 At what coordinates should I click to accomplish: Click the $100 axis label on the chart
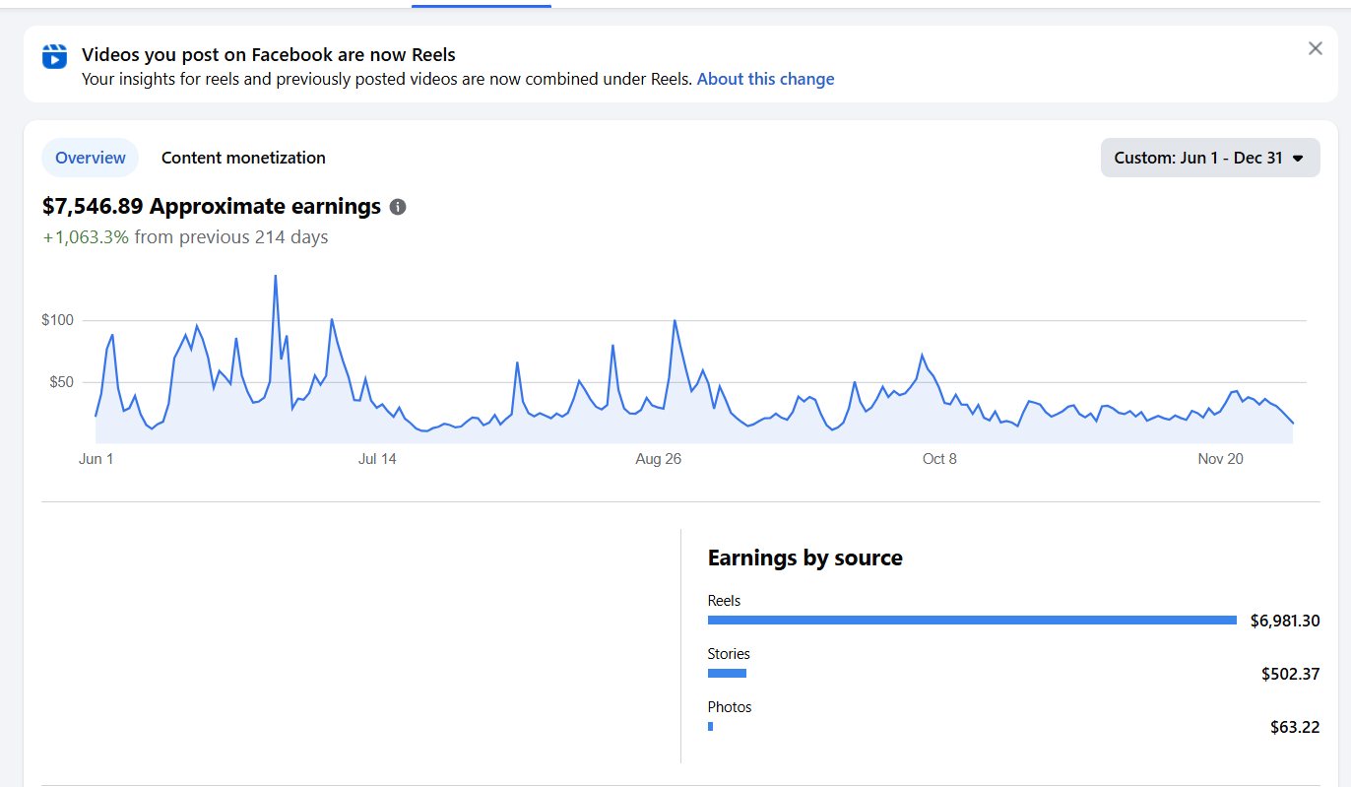tap(58, 320)
